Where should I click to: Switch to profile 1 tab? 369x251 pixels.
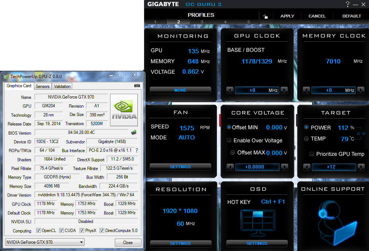pos(155,22)
